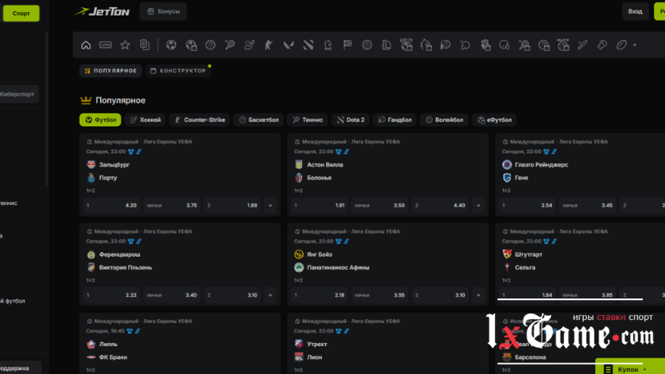Select the checkered flag racing icon
This screenshot has width=665, height=374.
347,45
